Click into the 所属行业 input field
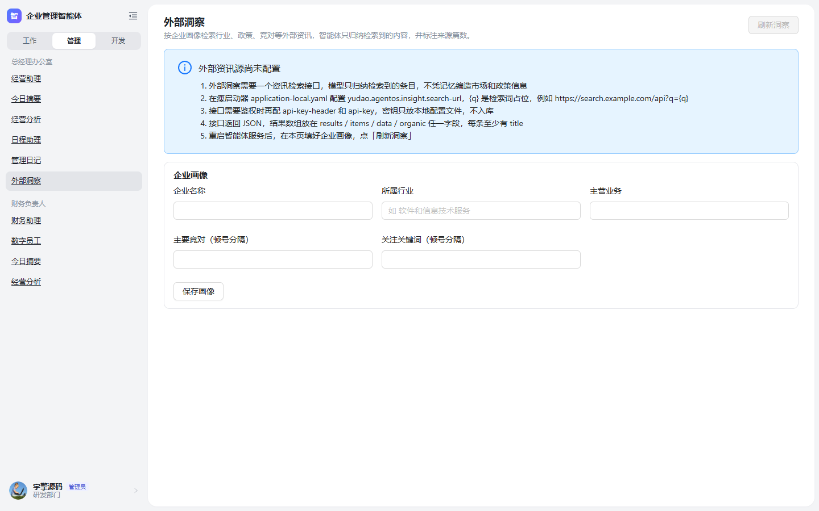 pyautogui.click(x=481, y=211)
